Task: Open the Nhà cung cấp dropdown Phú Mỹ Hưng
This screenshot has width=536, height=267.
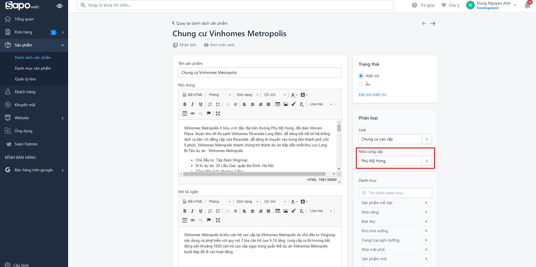Action: pyautogui.click(x=395, y=161)
